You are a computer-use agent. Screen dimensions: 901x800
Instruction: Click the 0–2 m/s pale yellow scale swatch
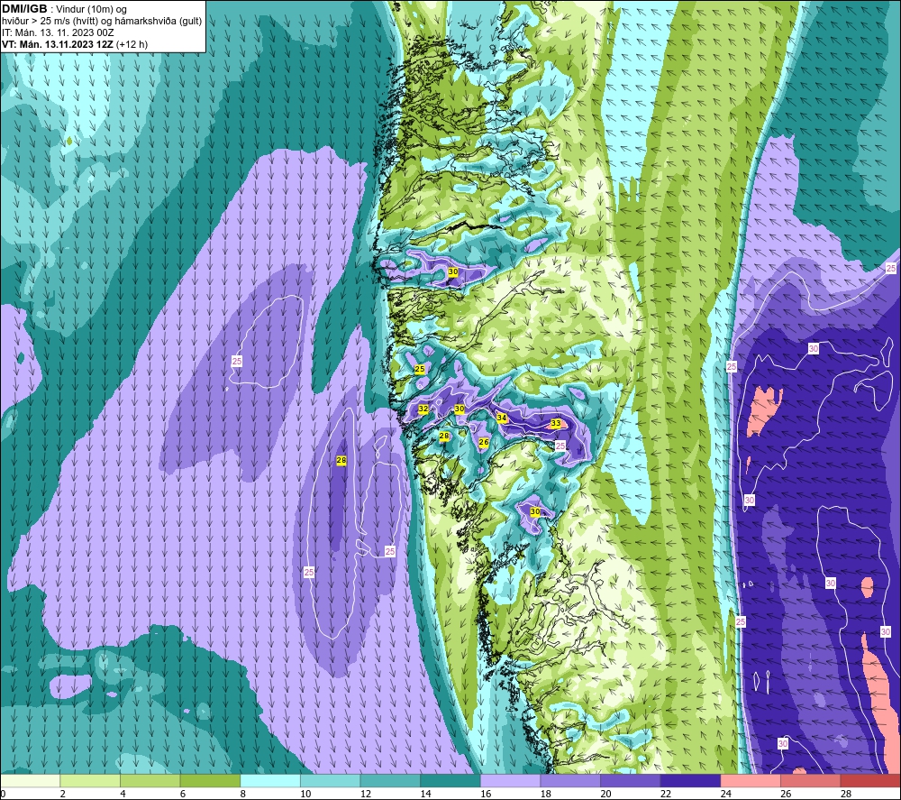[x=30, y=780]
